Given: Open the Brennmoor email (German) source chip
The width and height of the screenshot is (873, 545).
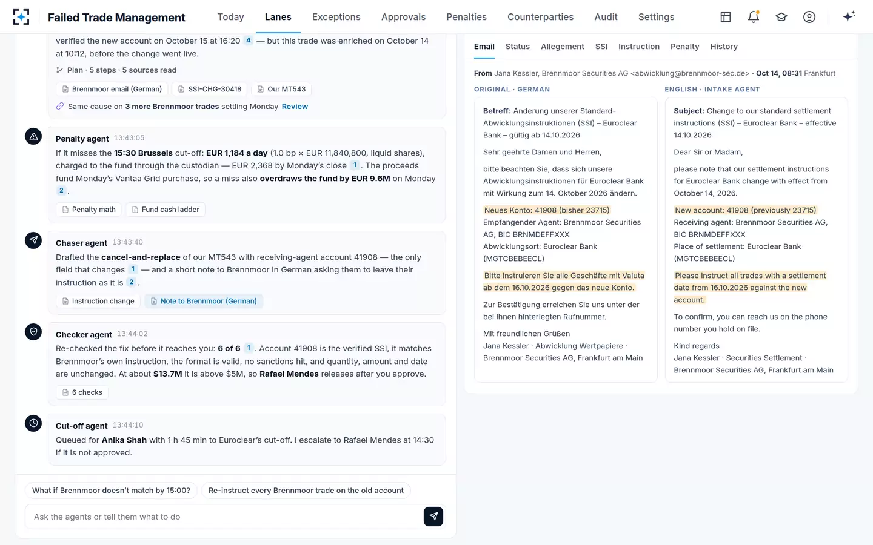Looking at the screenshot, I should pos(112,89).
